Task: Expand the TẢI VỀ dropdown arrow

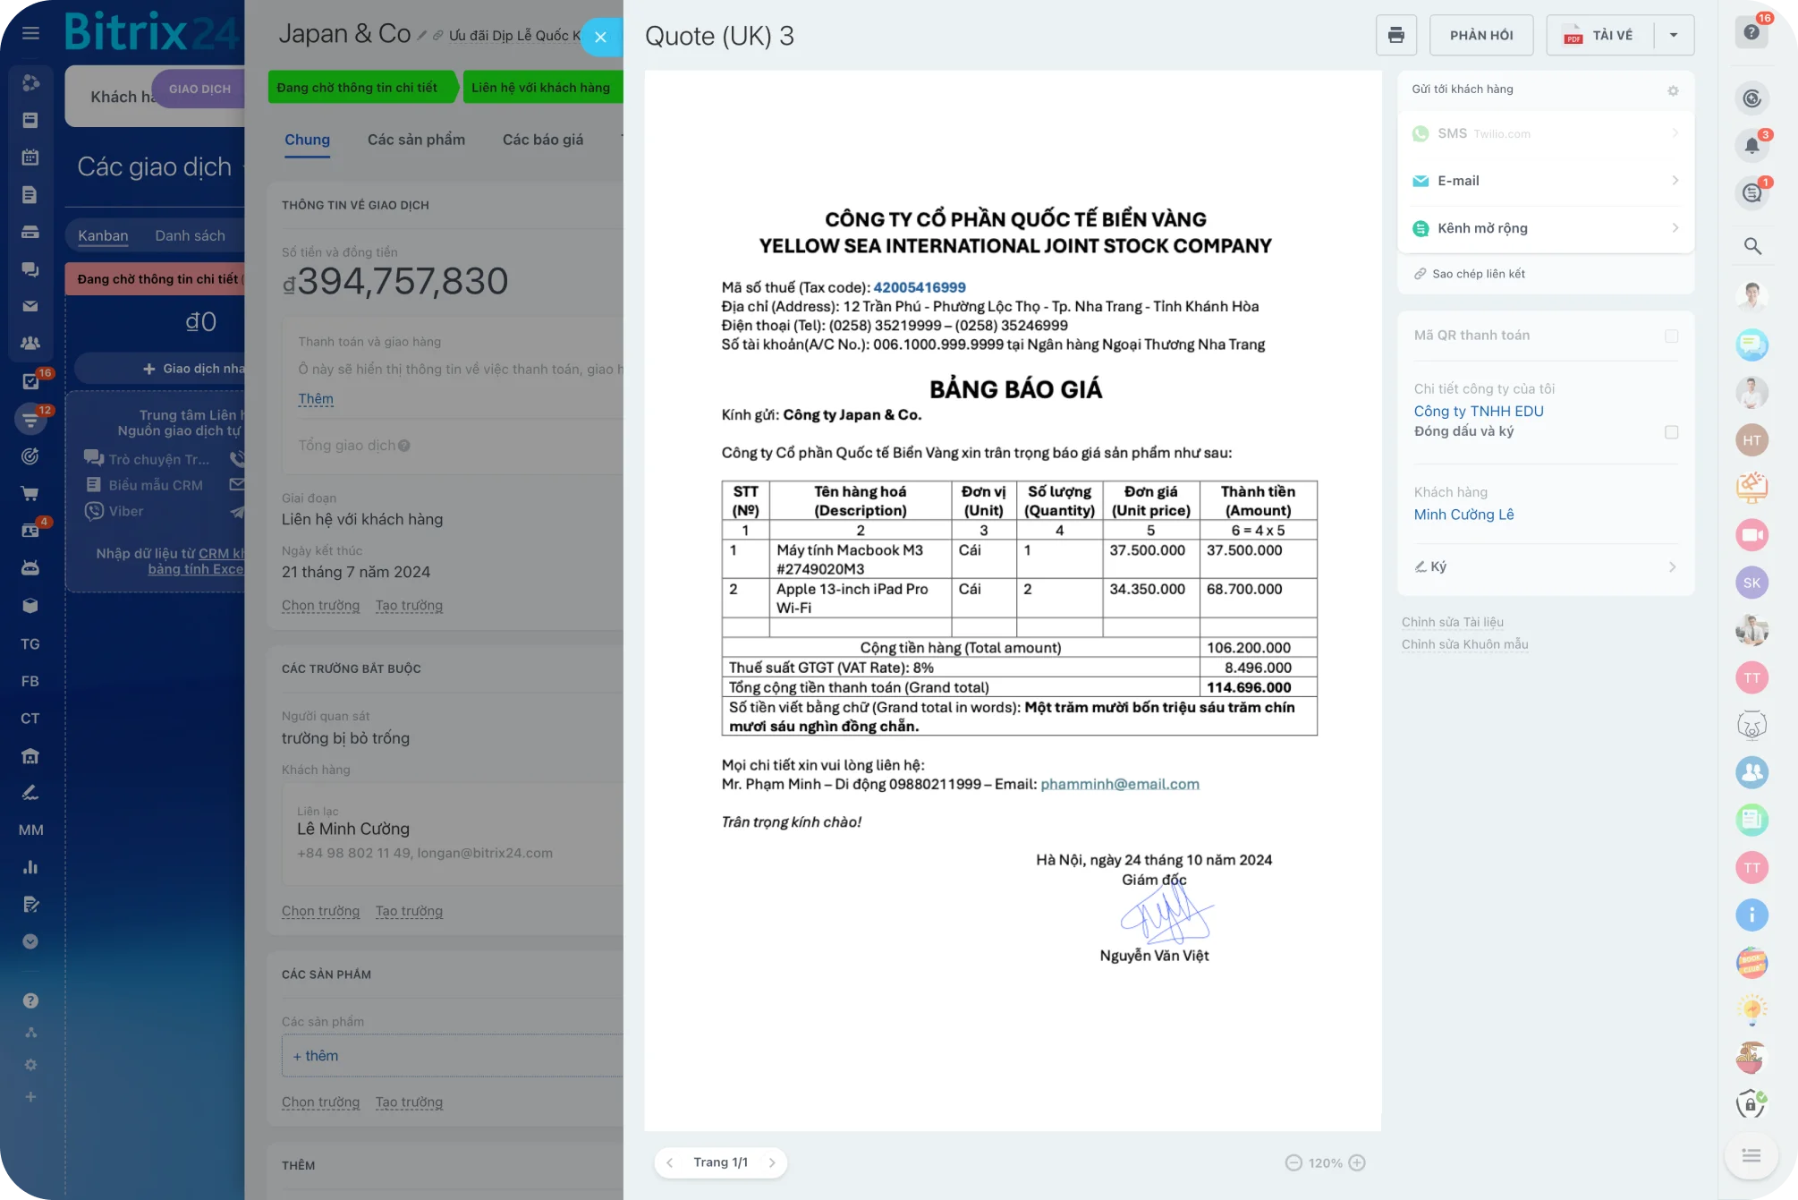Action: click(x=1673, y=36)
